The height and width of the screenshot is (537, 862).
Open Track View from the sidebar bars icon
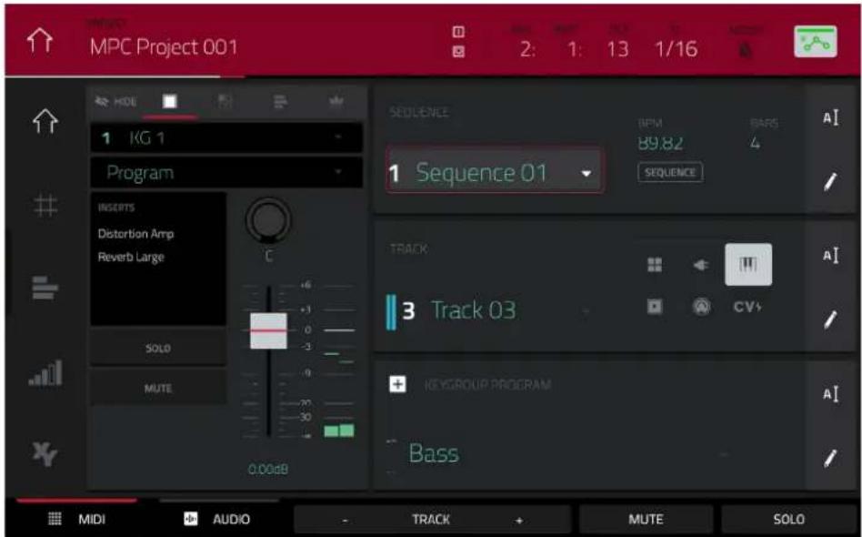[45, 288]
